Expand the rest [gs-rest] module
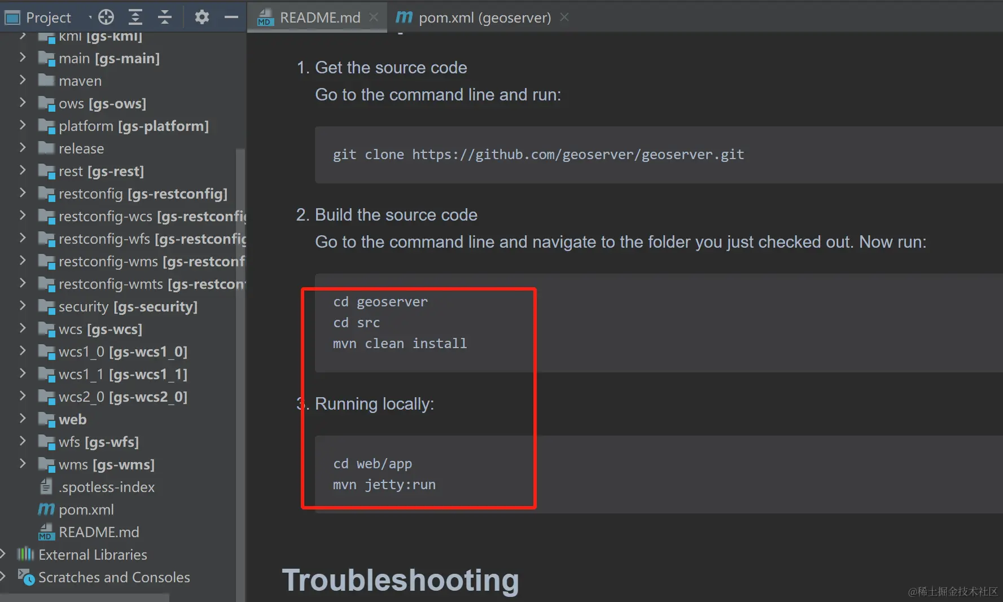This screenshot has height=602, width=1003. click(23, 170)
